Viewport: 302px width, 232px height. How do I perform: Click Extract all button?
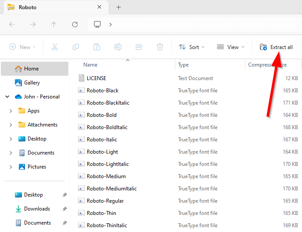click(x=276, y=47)
